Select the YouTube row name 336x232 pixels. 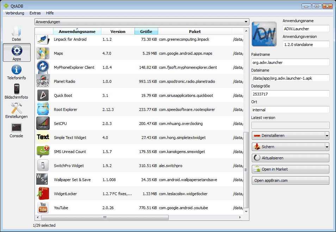point(61,208)
